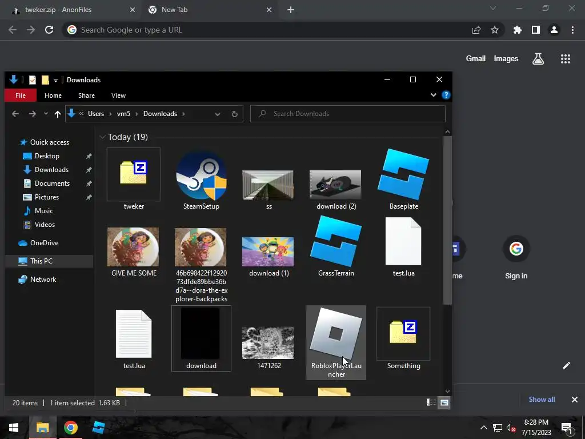Open the View ribbon tab
This screenshot has height=439, width=585.
pos(118,95)
